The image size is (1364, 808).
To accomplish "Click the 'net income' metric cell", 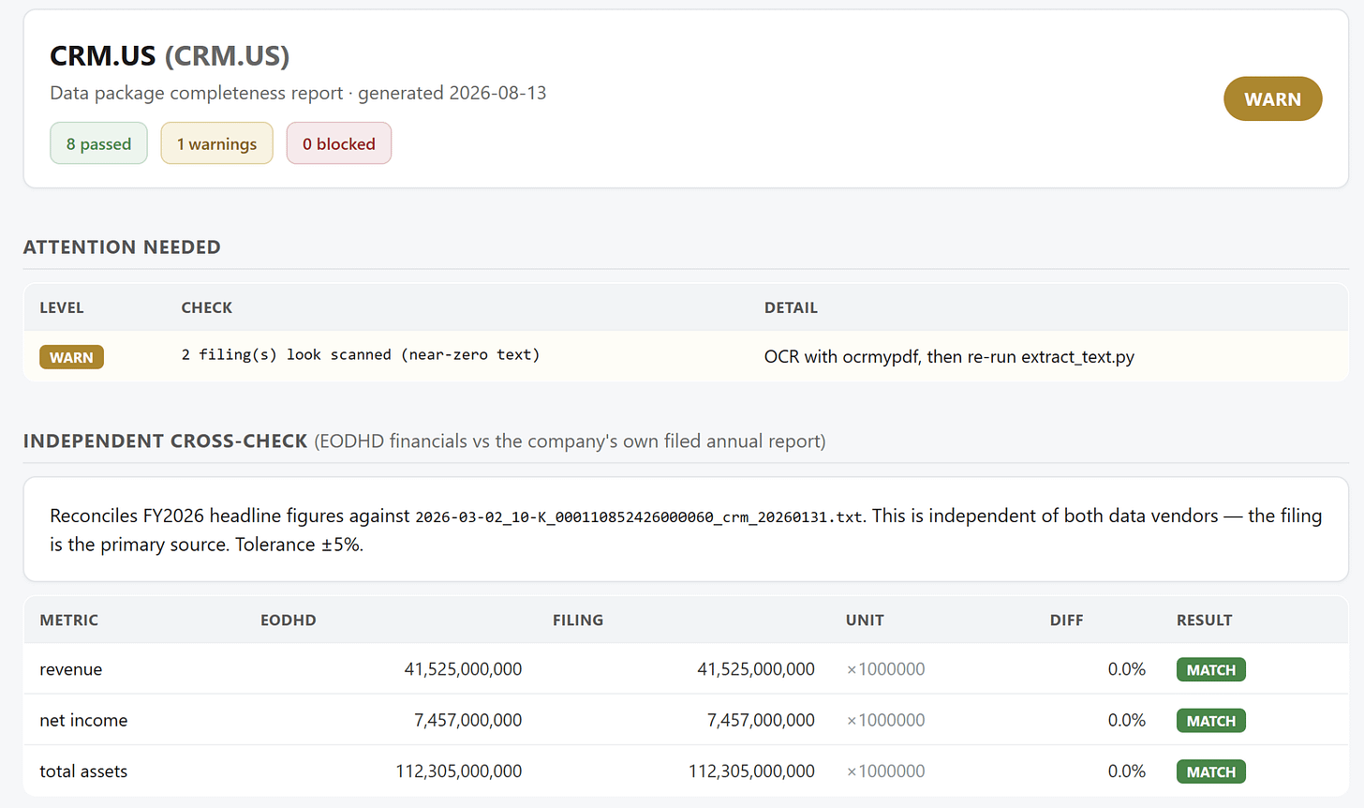I will 83,720.
